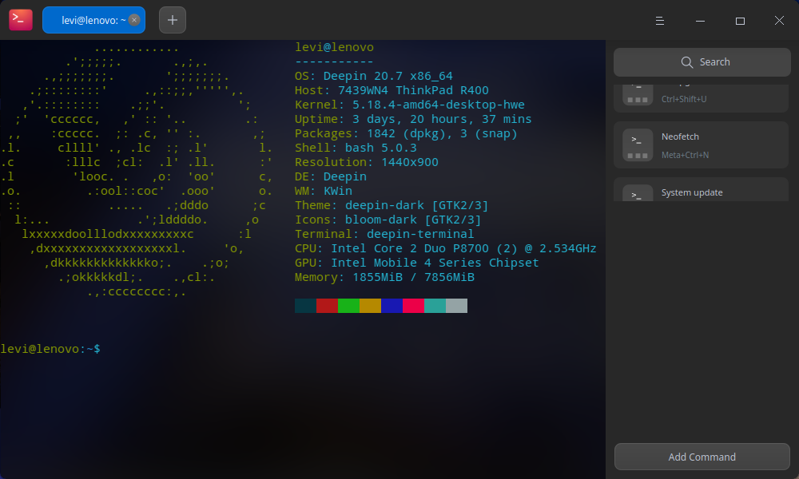Click the Theme: deepin-dark line
Viewport: 799px width, 479px height.
point(392,205)
